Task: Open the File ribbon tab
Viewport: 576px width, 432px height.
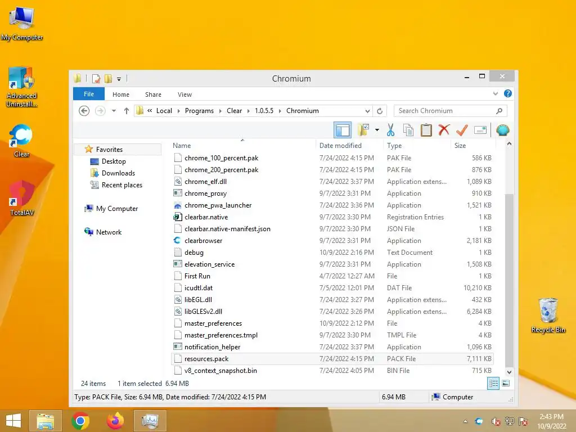Action: point(89,94)
